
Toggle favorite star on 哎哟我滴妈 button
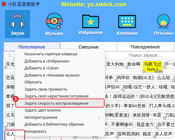pyautogui.click(x=117, y=137)
